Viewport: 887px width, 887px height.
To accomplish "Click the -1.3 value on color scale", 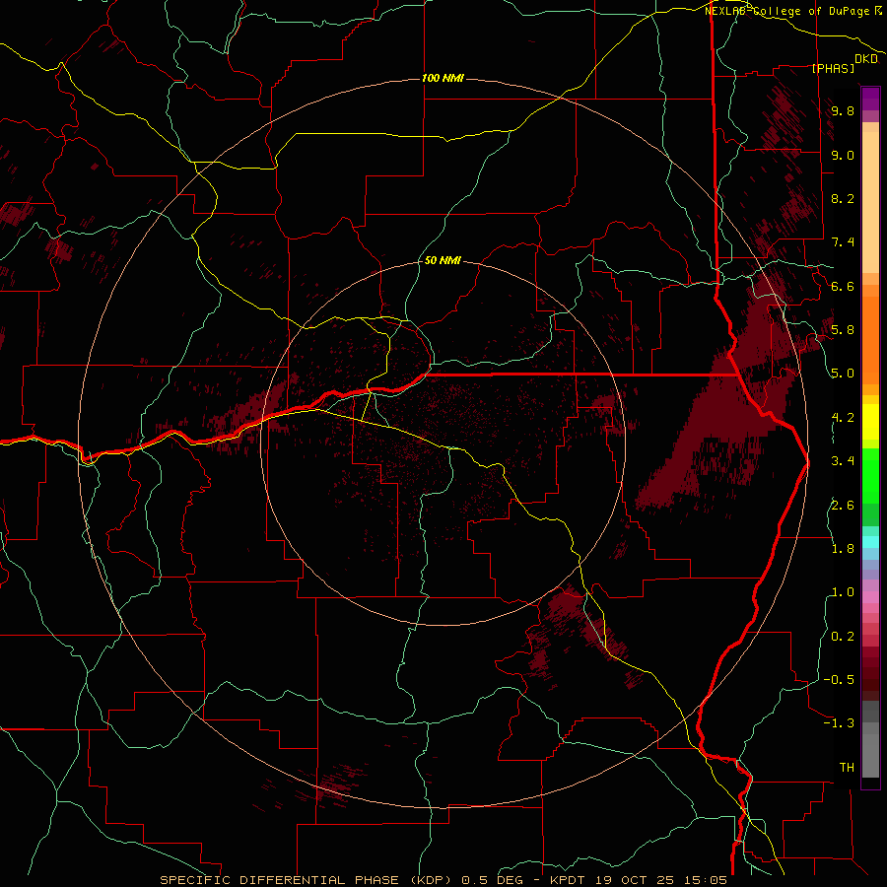I will [x=839, y=723].
